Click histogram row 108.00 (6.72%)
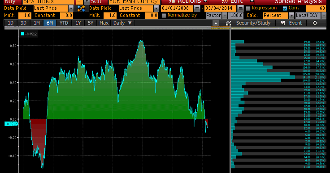The image size is (330, 173). click(278, 71)
